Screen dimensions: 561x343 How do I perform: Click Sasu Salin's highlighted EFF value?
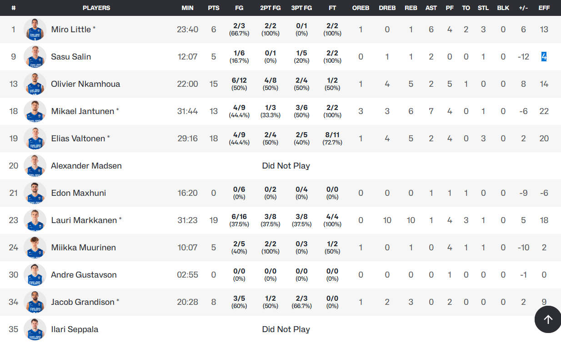pos(544,57)
